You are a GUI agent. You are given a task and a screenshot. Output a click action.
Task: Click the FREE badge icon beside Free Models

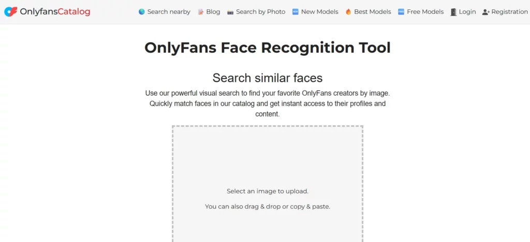(401, 12)
